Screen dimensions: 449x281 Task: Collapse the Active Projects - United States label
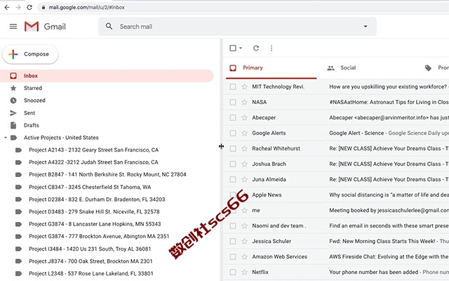click(6, 138)
